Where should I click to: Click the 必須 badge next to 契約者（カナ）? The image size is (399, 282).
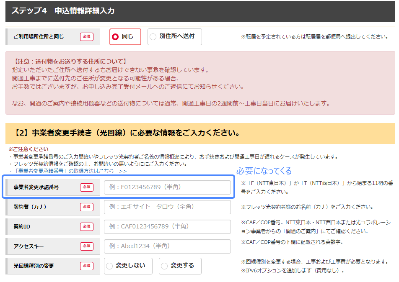point(87,207)
